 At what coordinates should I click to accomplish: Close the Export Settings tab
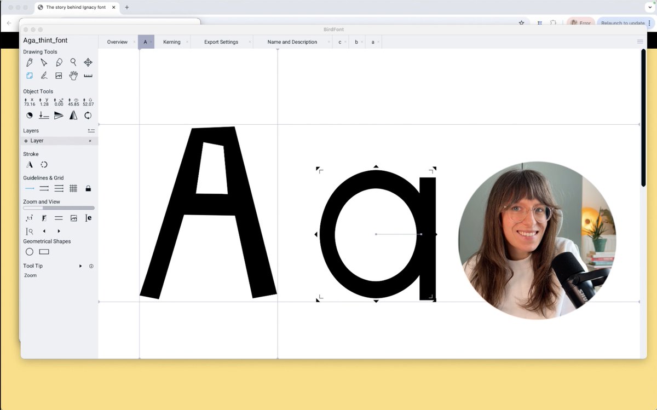click(250, 42)
